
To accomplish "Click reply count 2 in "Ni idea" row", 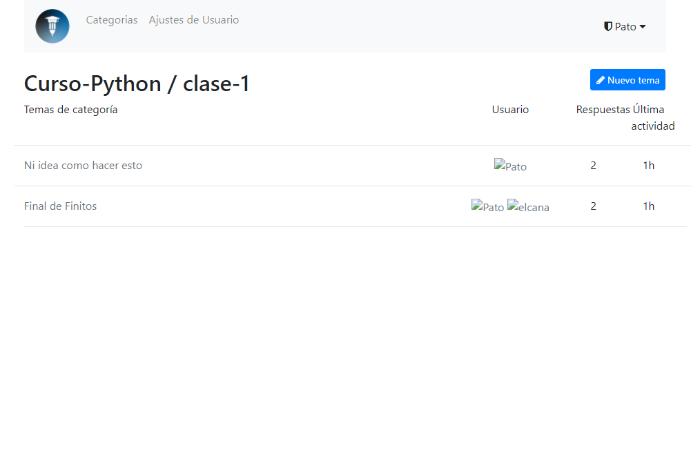I will coord(593,165).
